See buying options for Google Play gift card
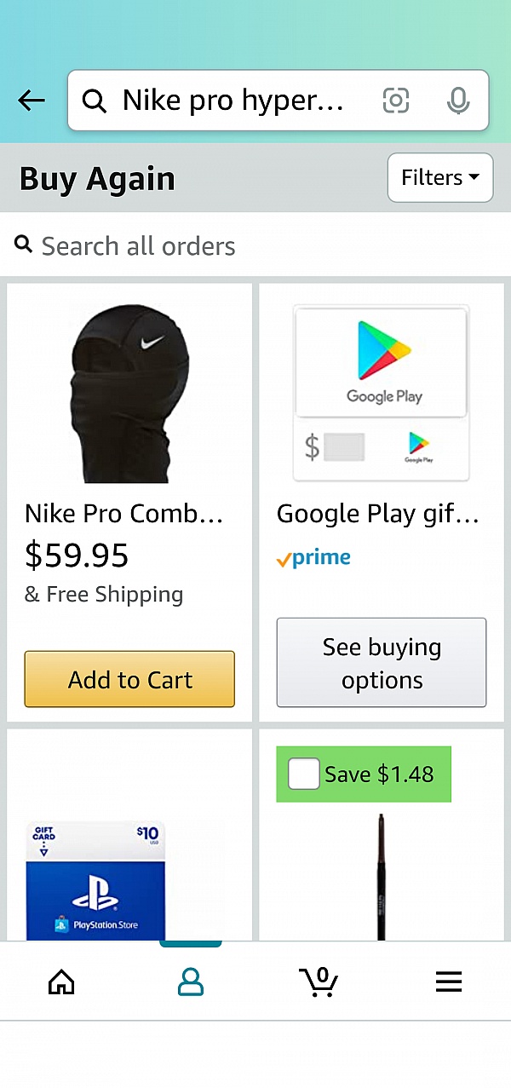The height and width of the screenshot is (1088, 511). tap(382, 663)
